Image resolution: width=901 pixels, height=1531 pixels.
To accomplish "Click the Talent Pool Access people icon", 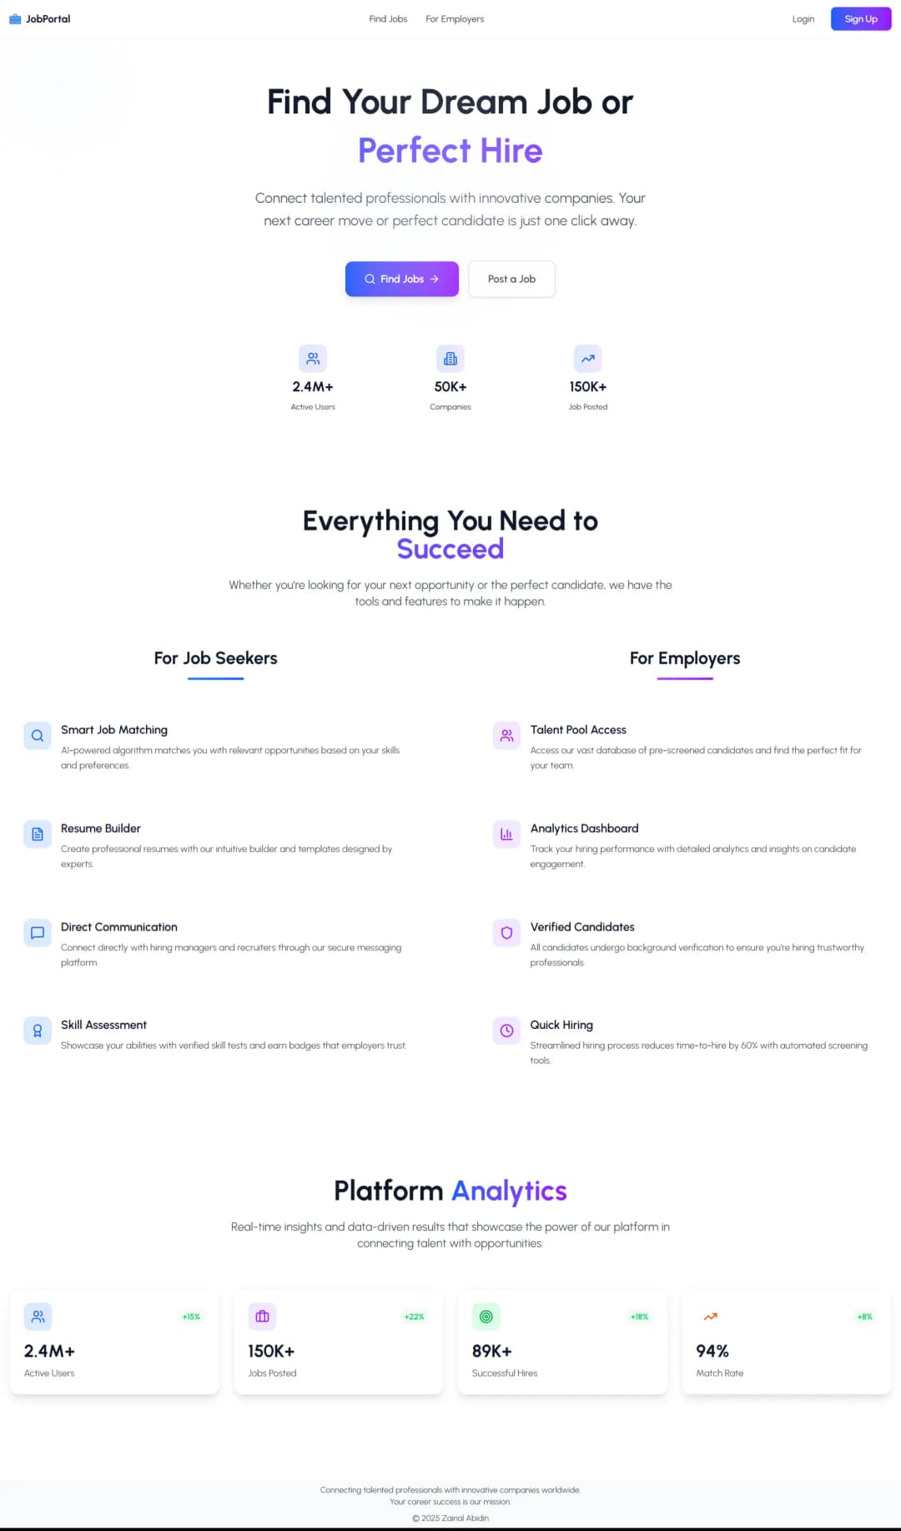I will [506, 736].
